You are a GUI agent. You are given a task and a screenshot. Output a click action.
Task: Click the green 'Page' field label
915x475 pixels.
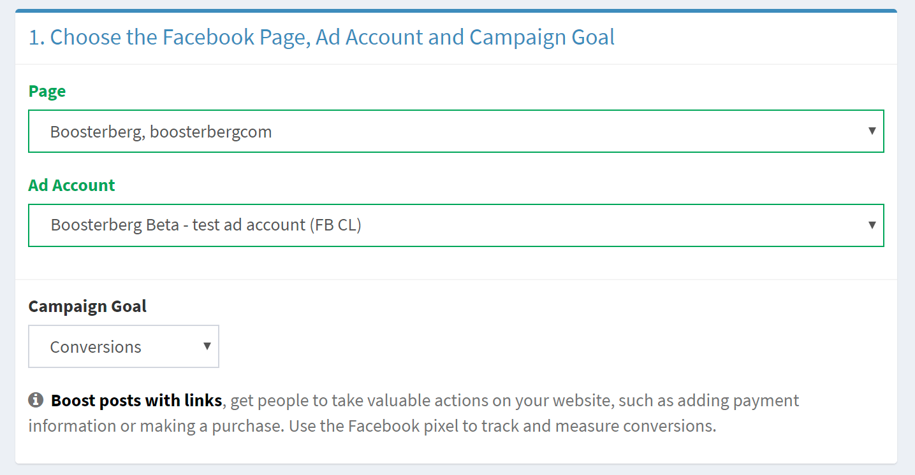click(47, 91)
